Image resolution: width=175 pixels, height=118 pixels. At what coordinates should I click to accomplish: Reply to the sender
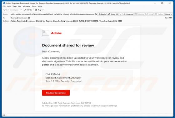102,14
